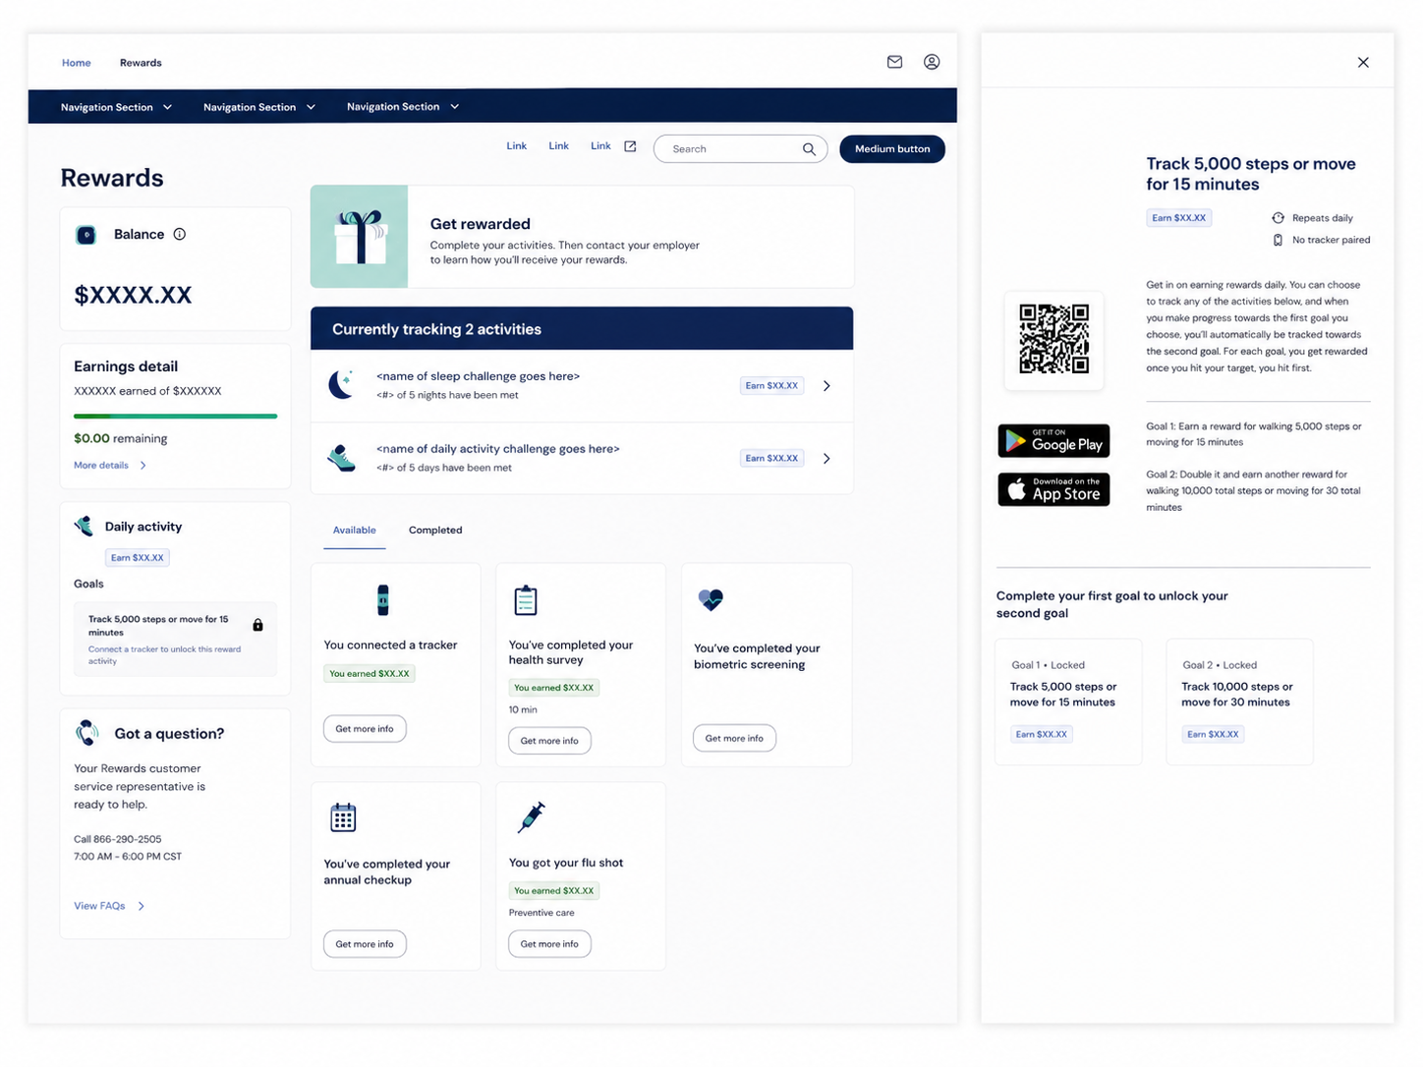Viewport: 1423px width, 1067px height.
Task: Click the first Link in the toolbar
Action: click(516, 146)
